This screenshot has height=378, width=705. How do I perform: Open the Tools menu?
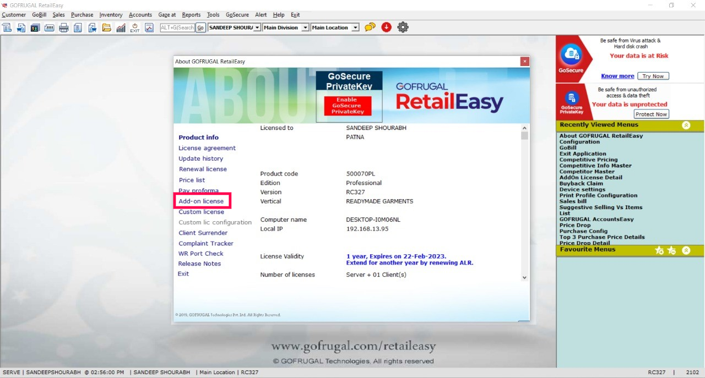[x=213, y=15]
